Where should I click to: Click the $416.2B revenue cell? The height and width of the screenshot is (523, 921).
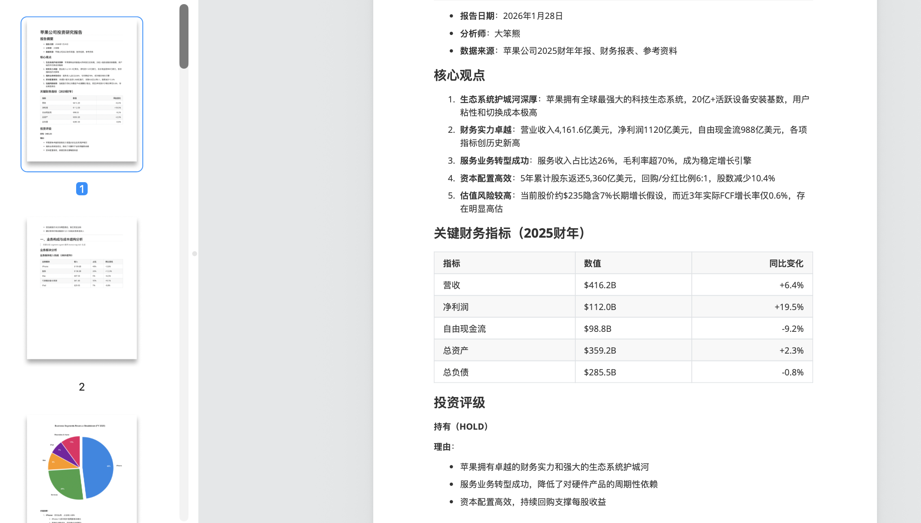600,285
